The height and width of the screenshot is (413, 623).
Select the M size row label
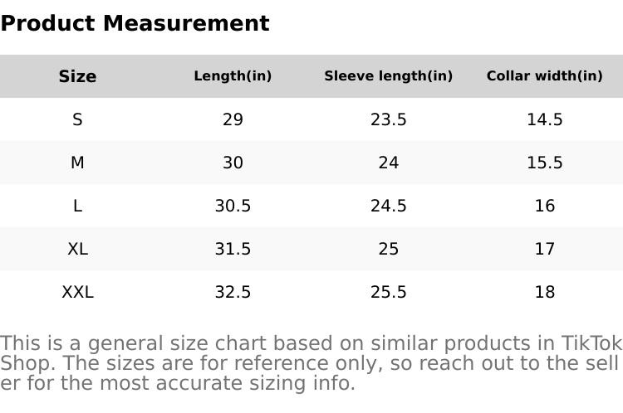click(77, 163)
